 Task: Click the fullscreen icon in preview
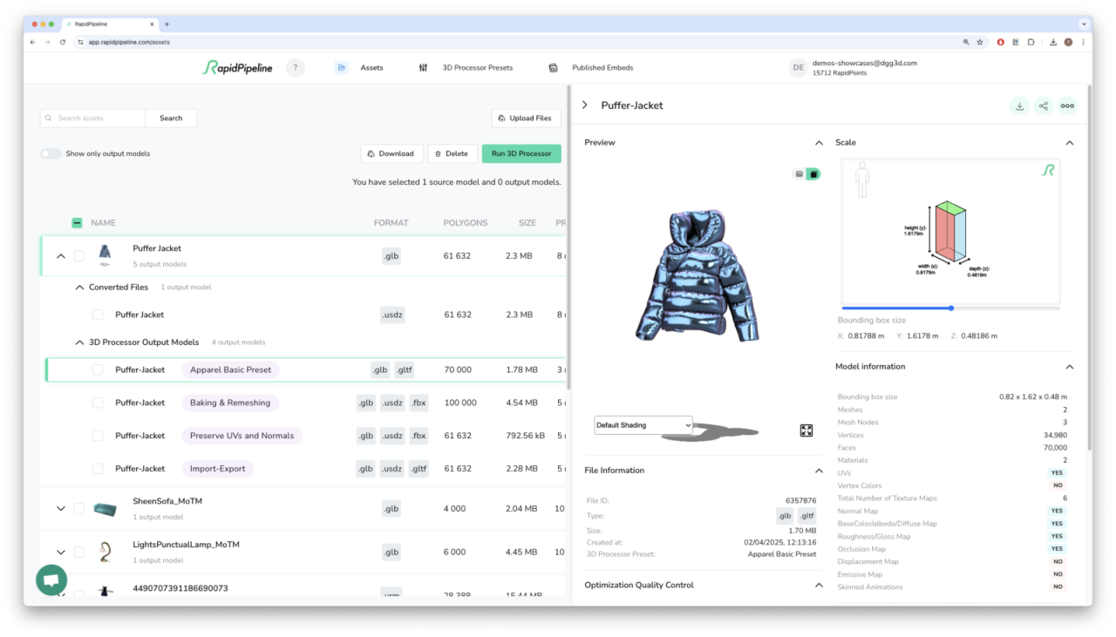pyautogui.click(x=806, y=430)
